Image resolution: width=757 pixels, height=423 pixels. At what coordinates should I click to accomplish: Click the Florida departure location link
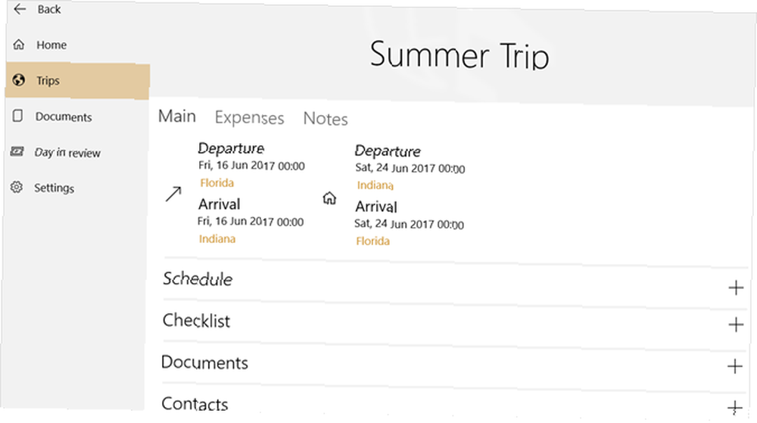click(x=217, y=183)
